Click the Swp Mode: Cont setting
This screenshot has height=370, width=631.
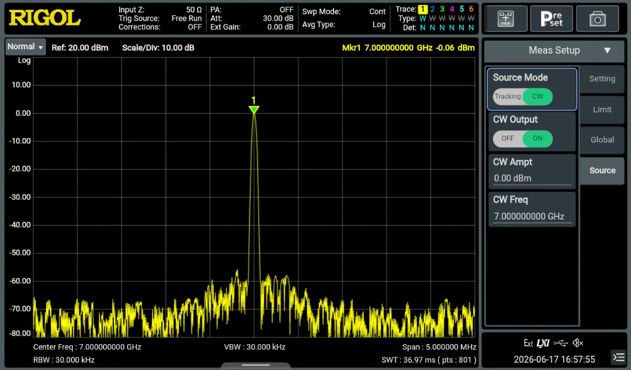[x=344, y=11]
